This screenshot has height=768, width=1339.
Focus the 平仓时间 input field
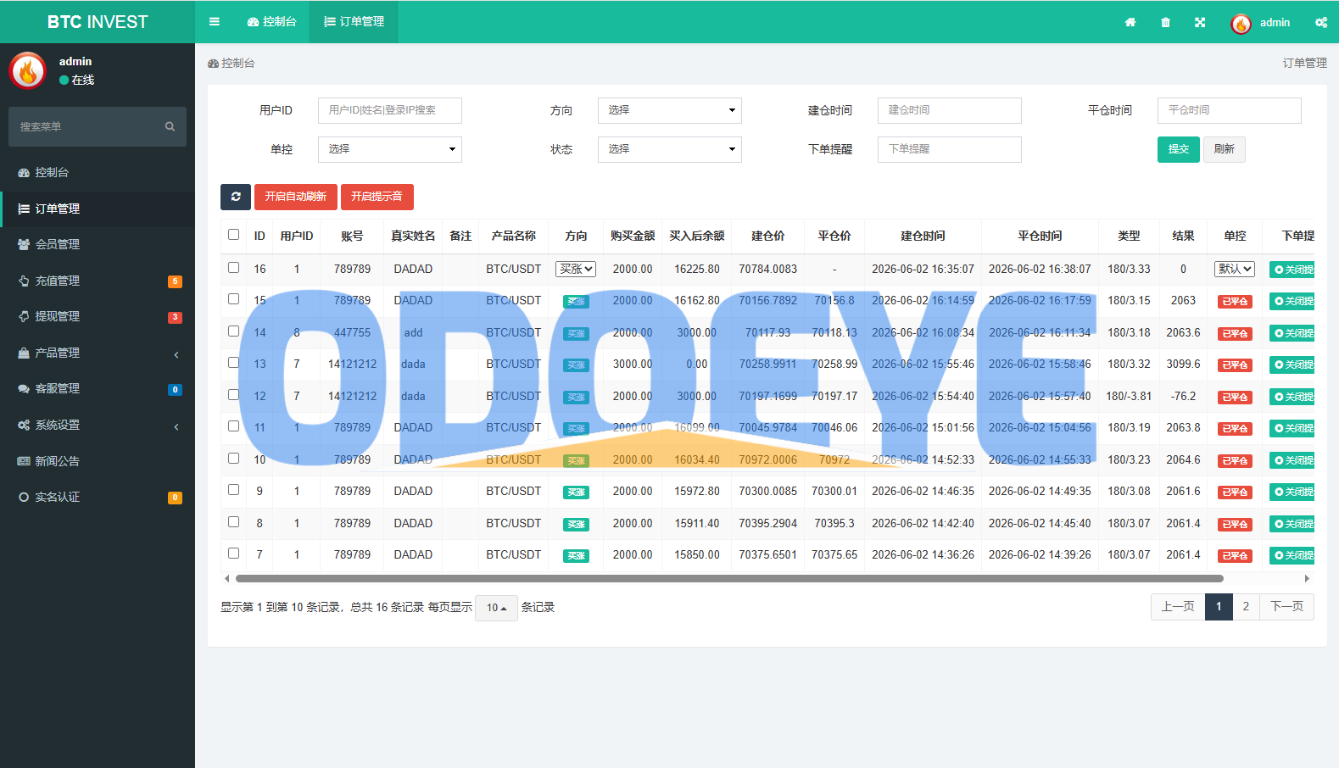(1230, 110)
